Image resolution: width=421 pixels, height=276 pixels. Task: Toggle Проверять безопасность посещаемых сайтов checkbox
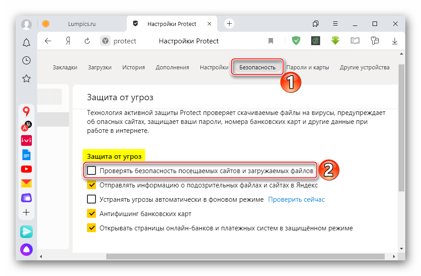(91, 170)
